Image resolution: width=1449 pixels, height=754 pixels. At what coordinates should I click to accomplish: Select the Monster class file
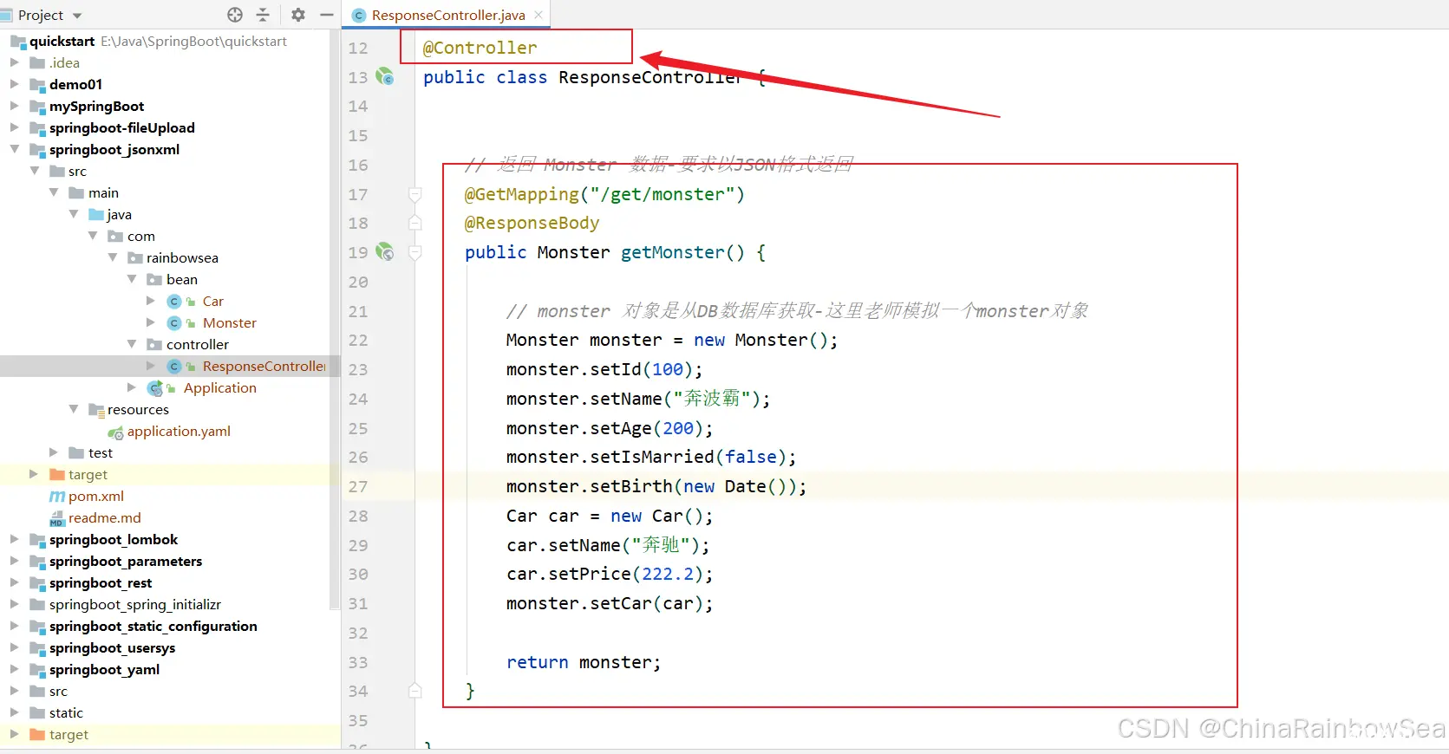(230, 322)
